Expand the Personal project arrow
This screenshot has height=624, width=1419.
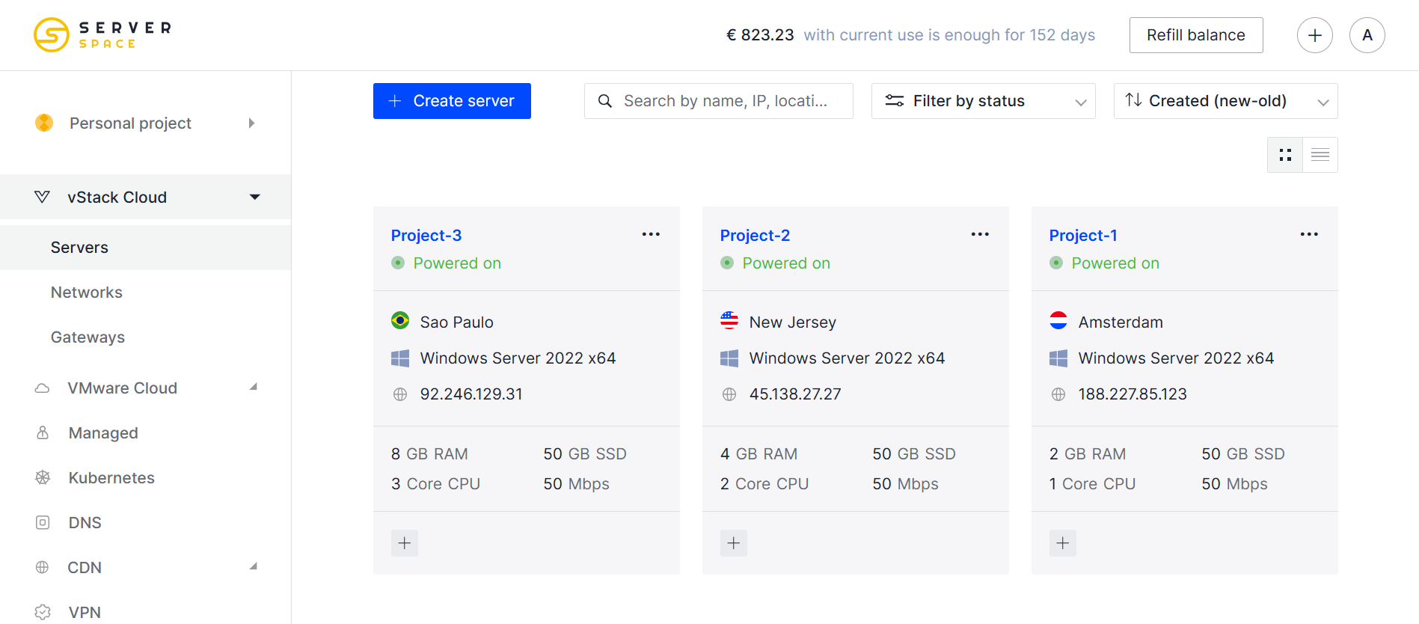pos(252,123)
